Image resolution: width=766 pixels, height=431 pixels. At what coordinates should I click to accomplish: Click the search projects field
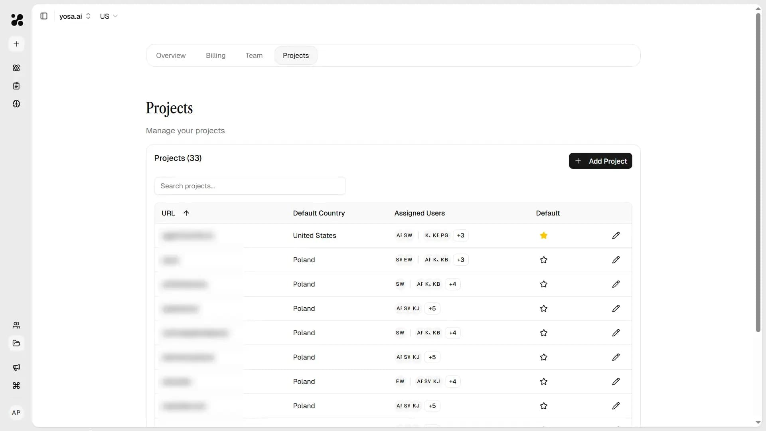tap(250, 186)
